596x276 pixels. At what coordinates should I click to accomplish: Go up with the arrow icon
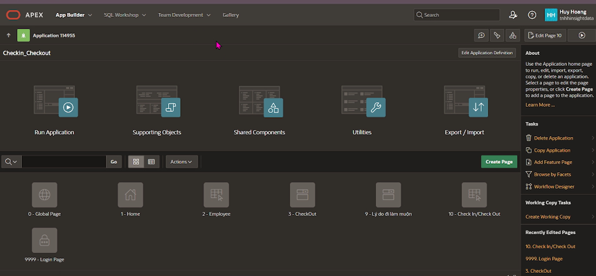click(9, 35)
